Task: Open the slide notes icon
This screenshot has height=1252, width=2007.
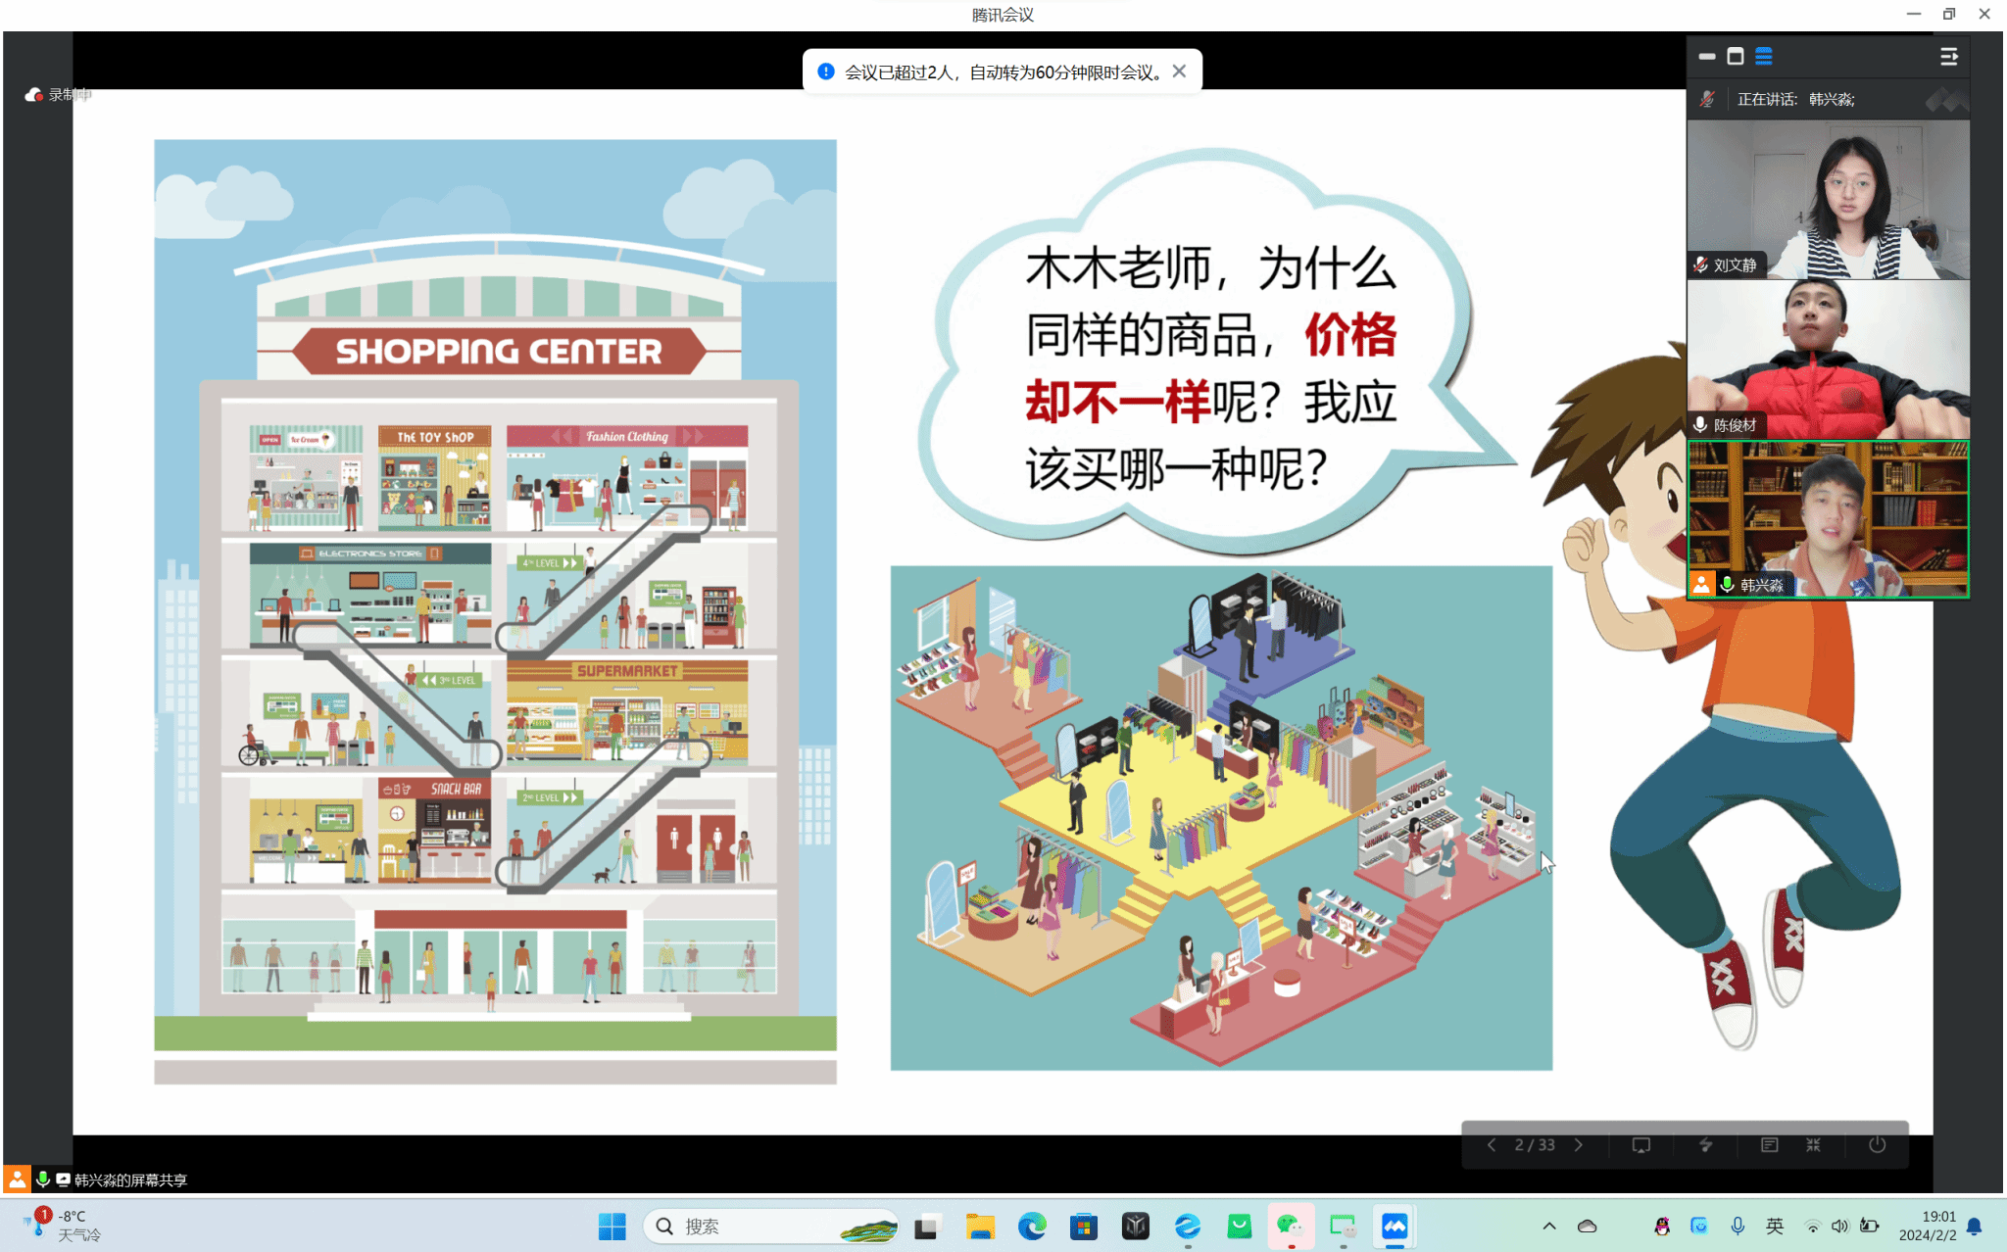Action: 1769,1145
